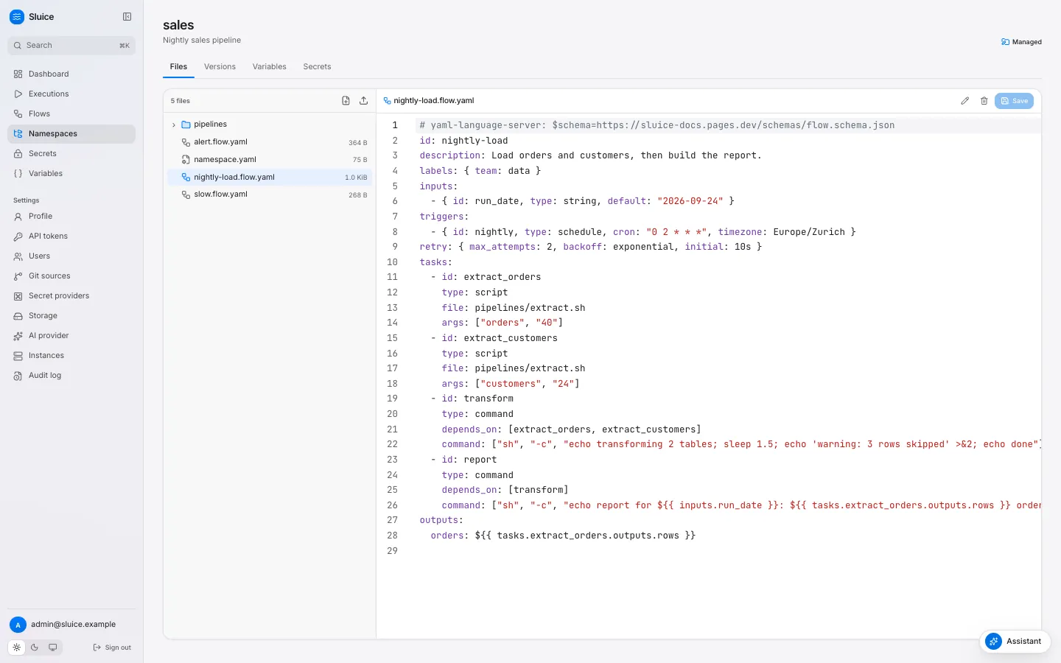Expand the pipelines folder chevron
The image size is (1061, 663).
(174, 124)
